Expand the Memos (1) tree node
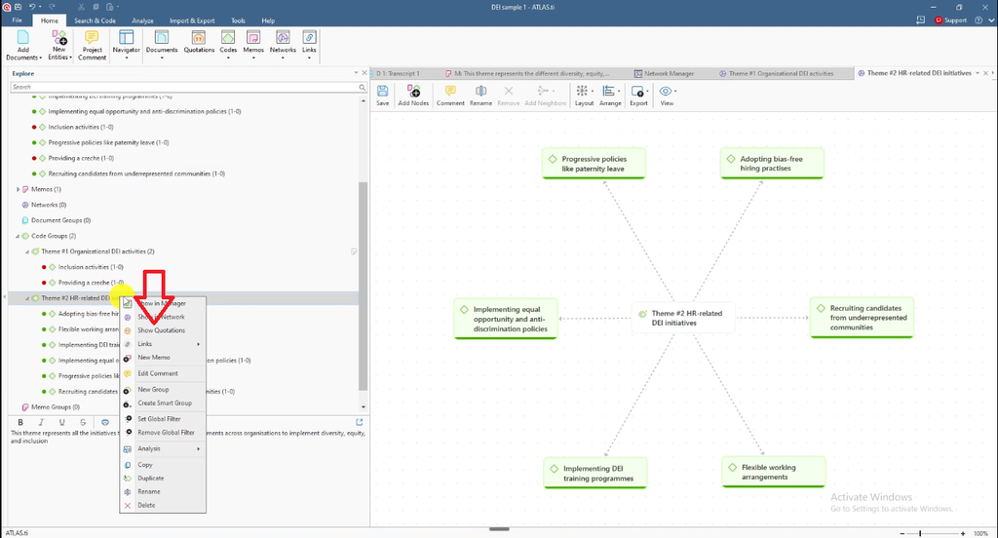The height and width of the screenshot is (538, 998). tap(18, 189)
